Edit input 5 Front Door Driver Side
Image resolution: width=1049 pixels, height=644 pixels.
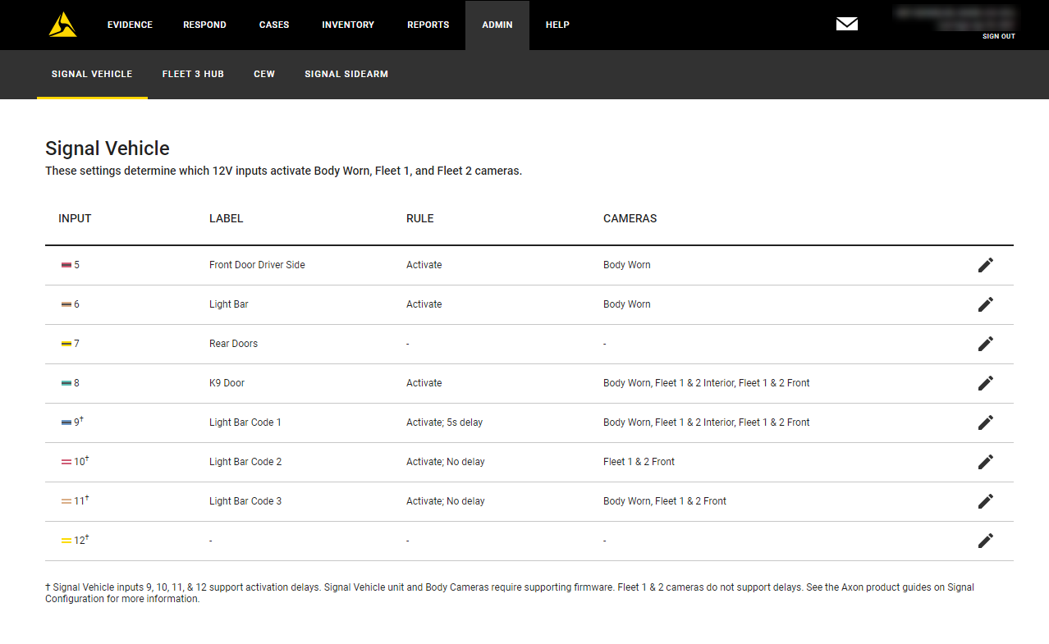coord(986,265)
